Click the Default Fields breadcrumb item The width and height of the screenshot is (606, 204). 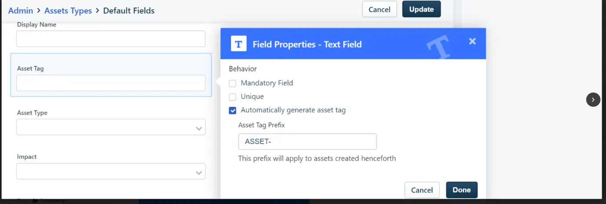click(x=129, y=10)
